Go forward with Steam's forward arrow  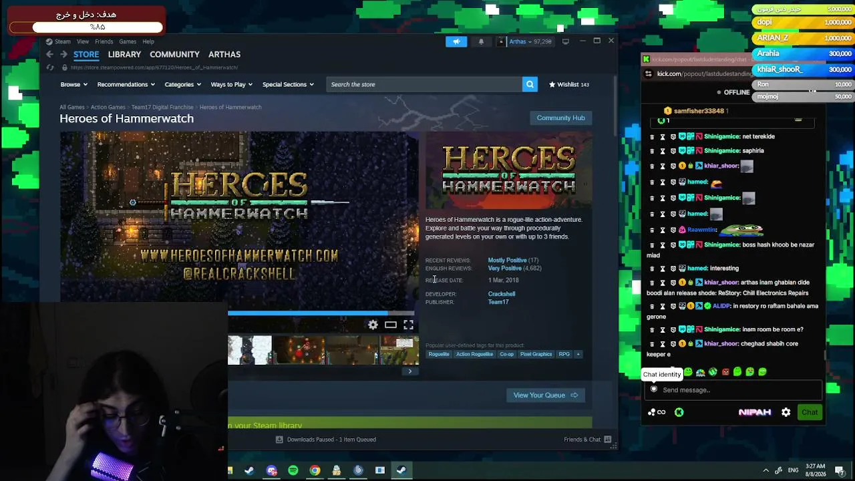pyautogui.click(x=63, y=54)
